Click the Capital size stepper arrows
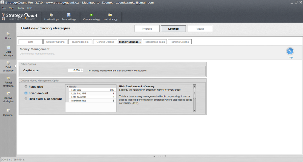 (82, 70)
